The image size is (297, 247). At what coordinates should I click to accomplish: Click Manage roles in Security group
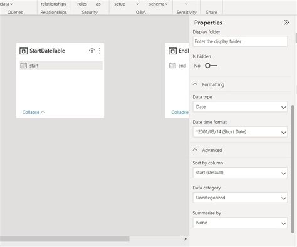[x=82, y=4]
